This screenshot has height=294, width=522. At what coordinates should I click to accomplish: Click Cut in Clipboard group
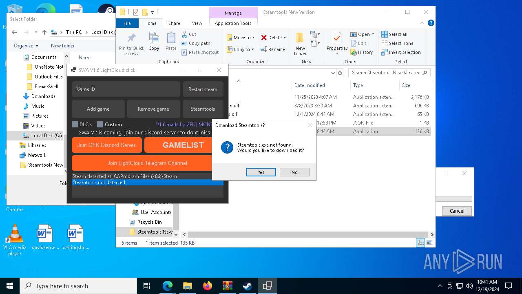click(x=189, y=34)
